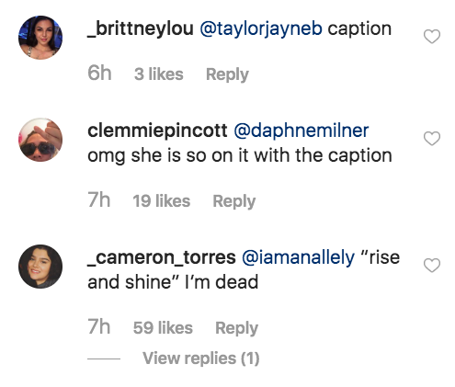The image size is (455, 387).
Task: Expand View replies (1)
Action: (x=201, y=359)
